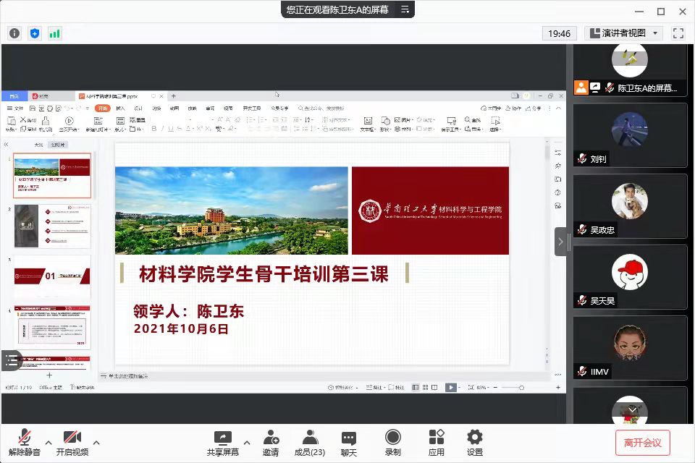Open the 应用 apps icon
The image size is (695, 463).
click(x=436, y=443)
